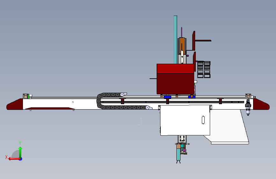Select the black stacked rack beside red housing
This screenshot has width=276, height=179.
coord(204,69)
